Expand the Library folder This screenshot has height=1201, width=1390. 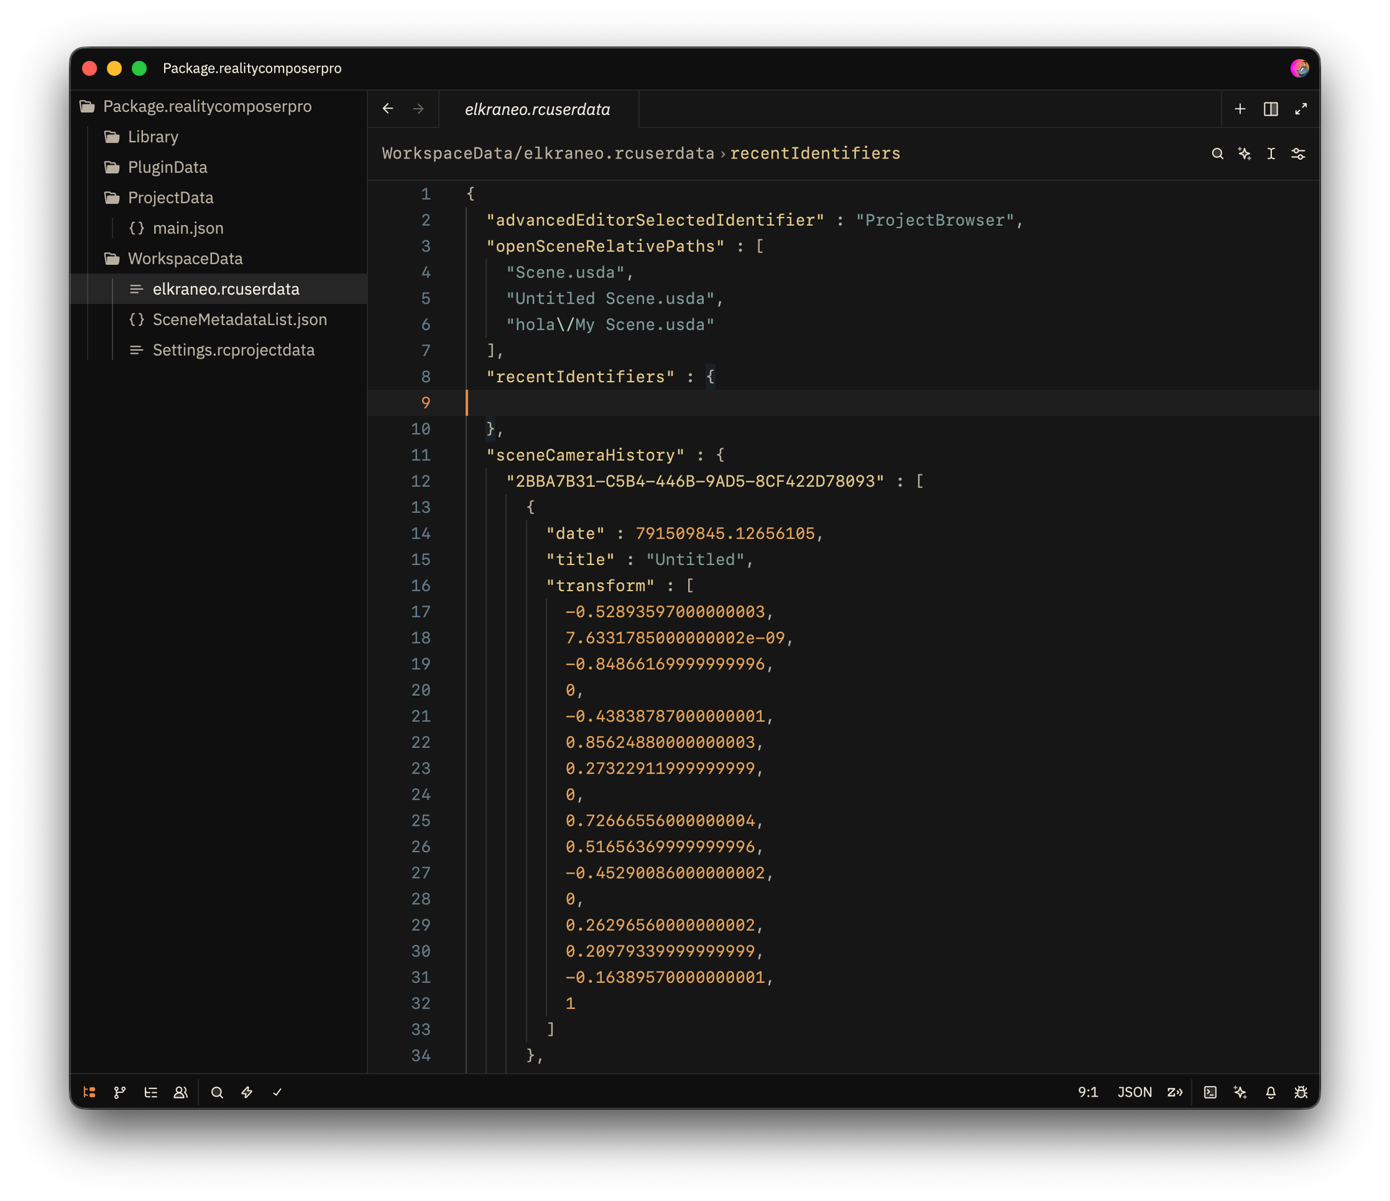[153, 137]
